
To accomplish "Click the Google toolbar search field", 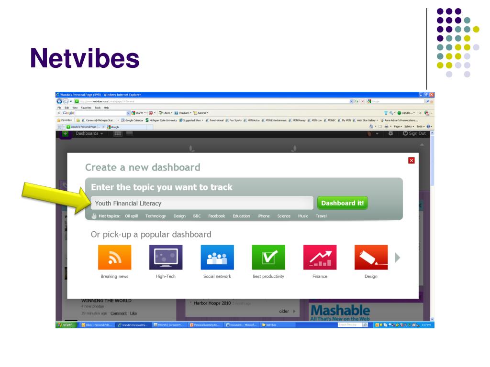I will (102, 113).
